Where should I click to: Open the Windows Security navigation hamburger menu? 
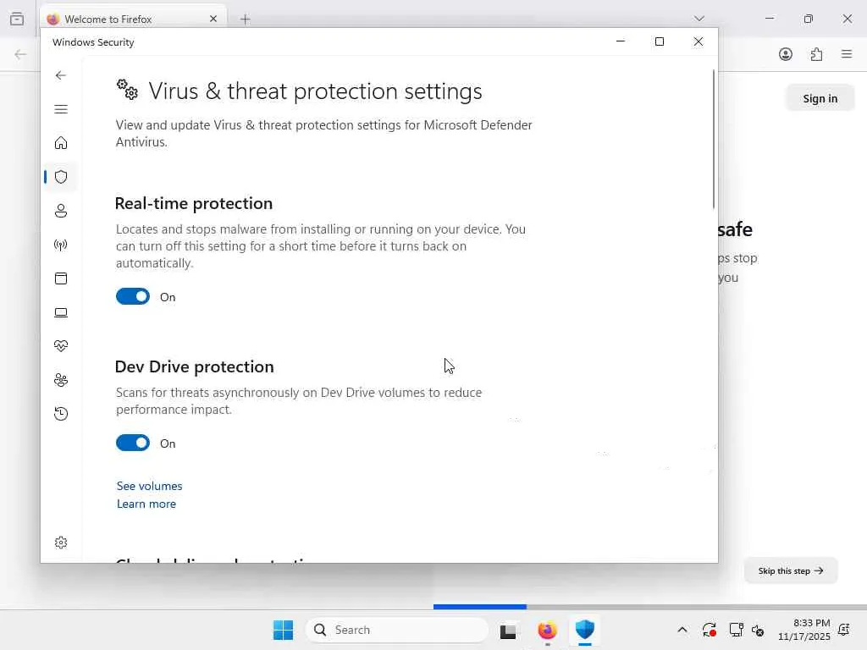coord(61,109)
